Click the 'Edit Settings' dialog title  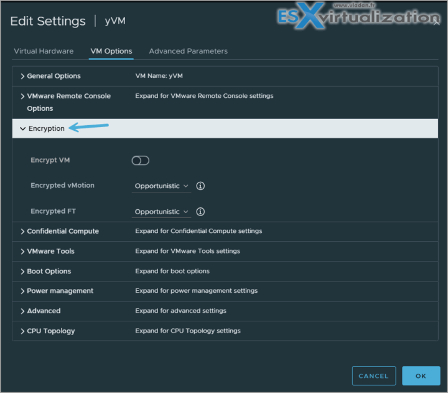(48, 21)
